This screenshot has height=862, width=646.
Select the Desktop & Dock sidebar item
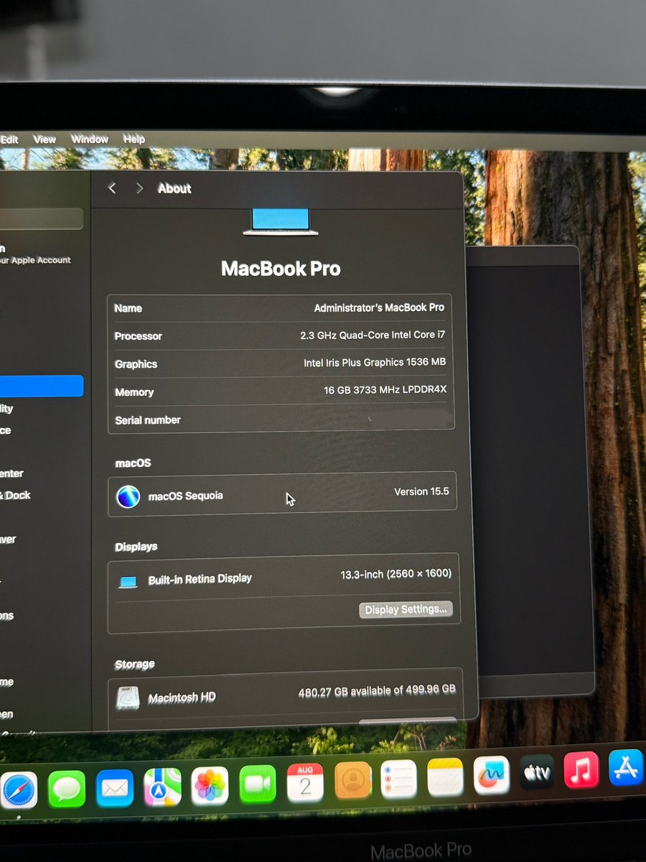[x=16, y=496]
